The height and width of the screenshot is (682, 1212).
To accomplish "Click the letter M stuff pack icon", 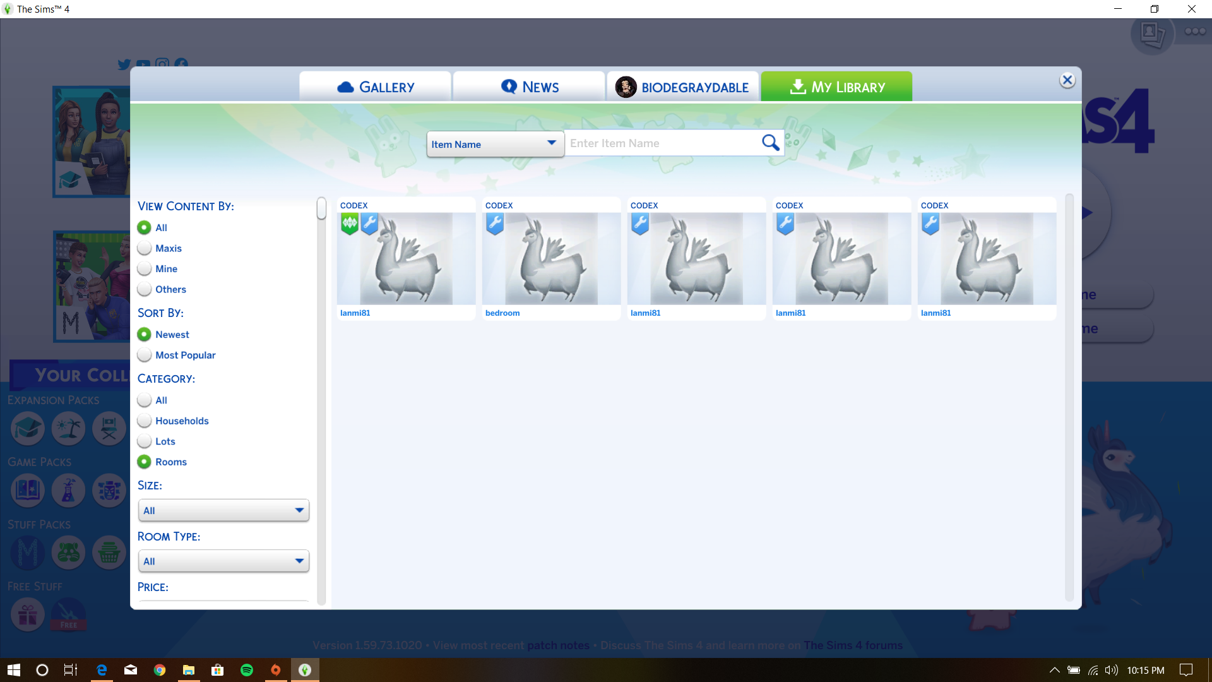I will coord(27,553).
